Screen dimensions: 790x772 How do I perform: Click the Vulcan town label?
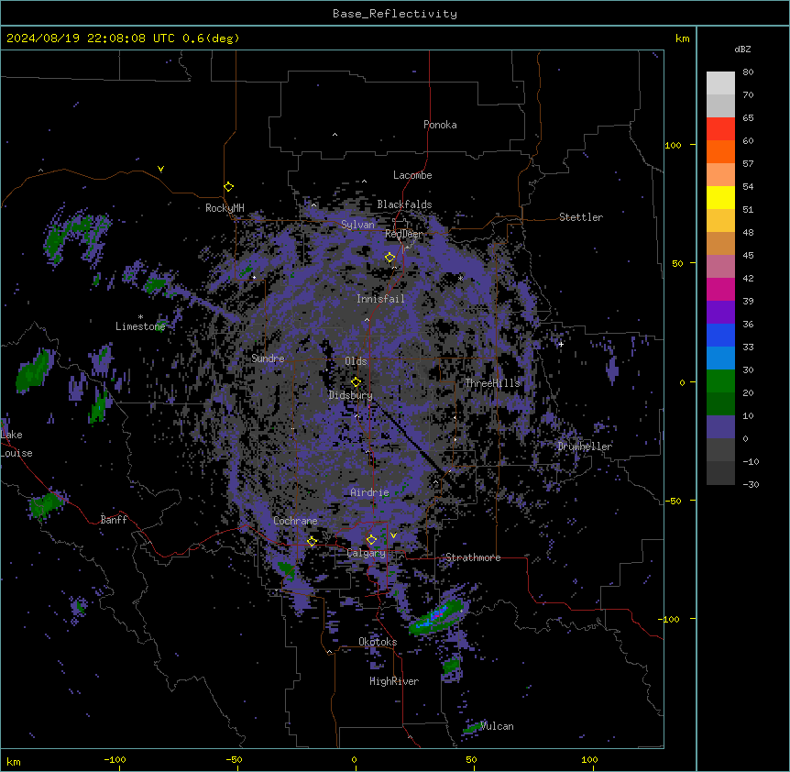tap(497, 726)
